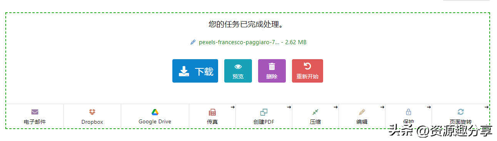497x141 pixels.
Task: Open the 压缩 compress tool
Action: coord(315,116)
